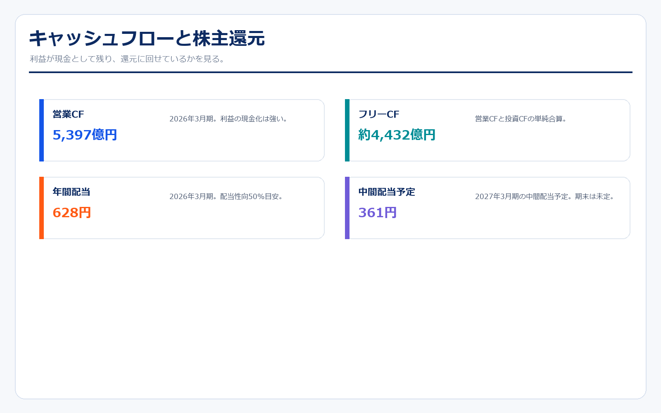Click the value 約4,432億円
The width and height of the screenshot is (661, 413).
pyautogui.click(x=397, y=135)
